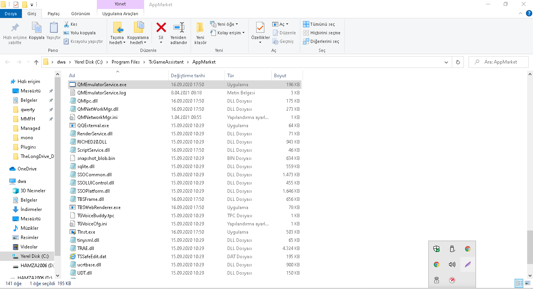Navigate to Program Files in the address bar
This screenshot has width=533, height=289.
(125, 62)
